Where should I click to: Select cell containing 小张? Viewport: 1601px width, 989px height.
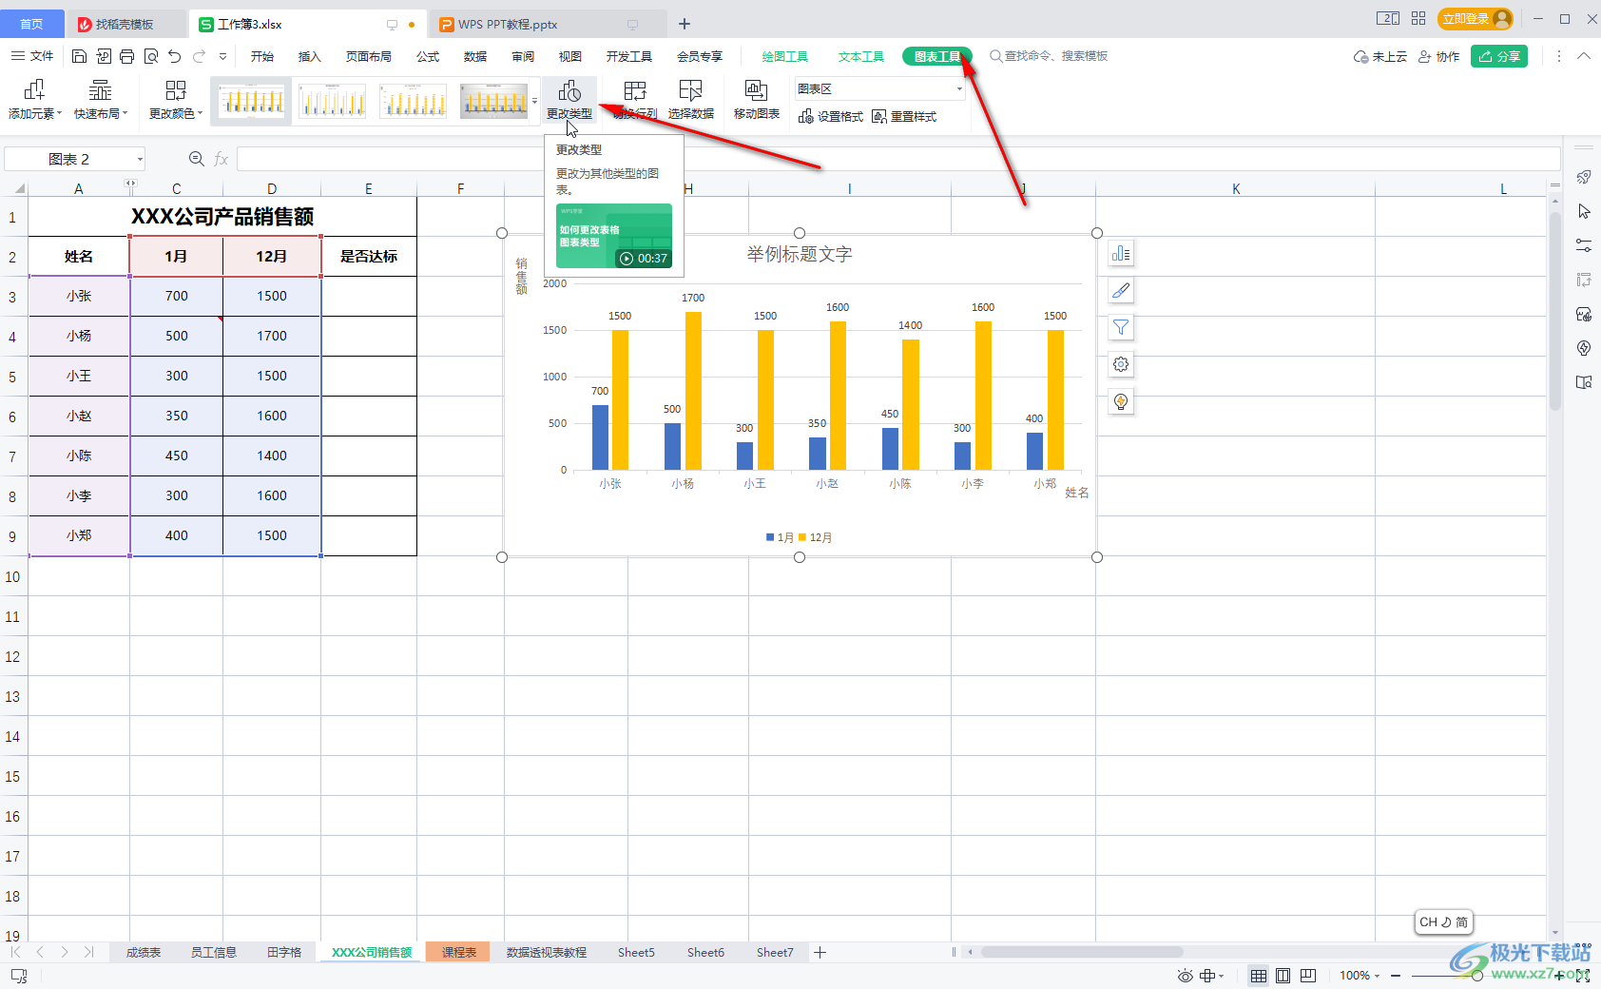click(x=79, y=296)
